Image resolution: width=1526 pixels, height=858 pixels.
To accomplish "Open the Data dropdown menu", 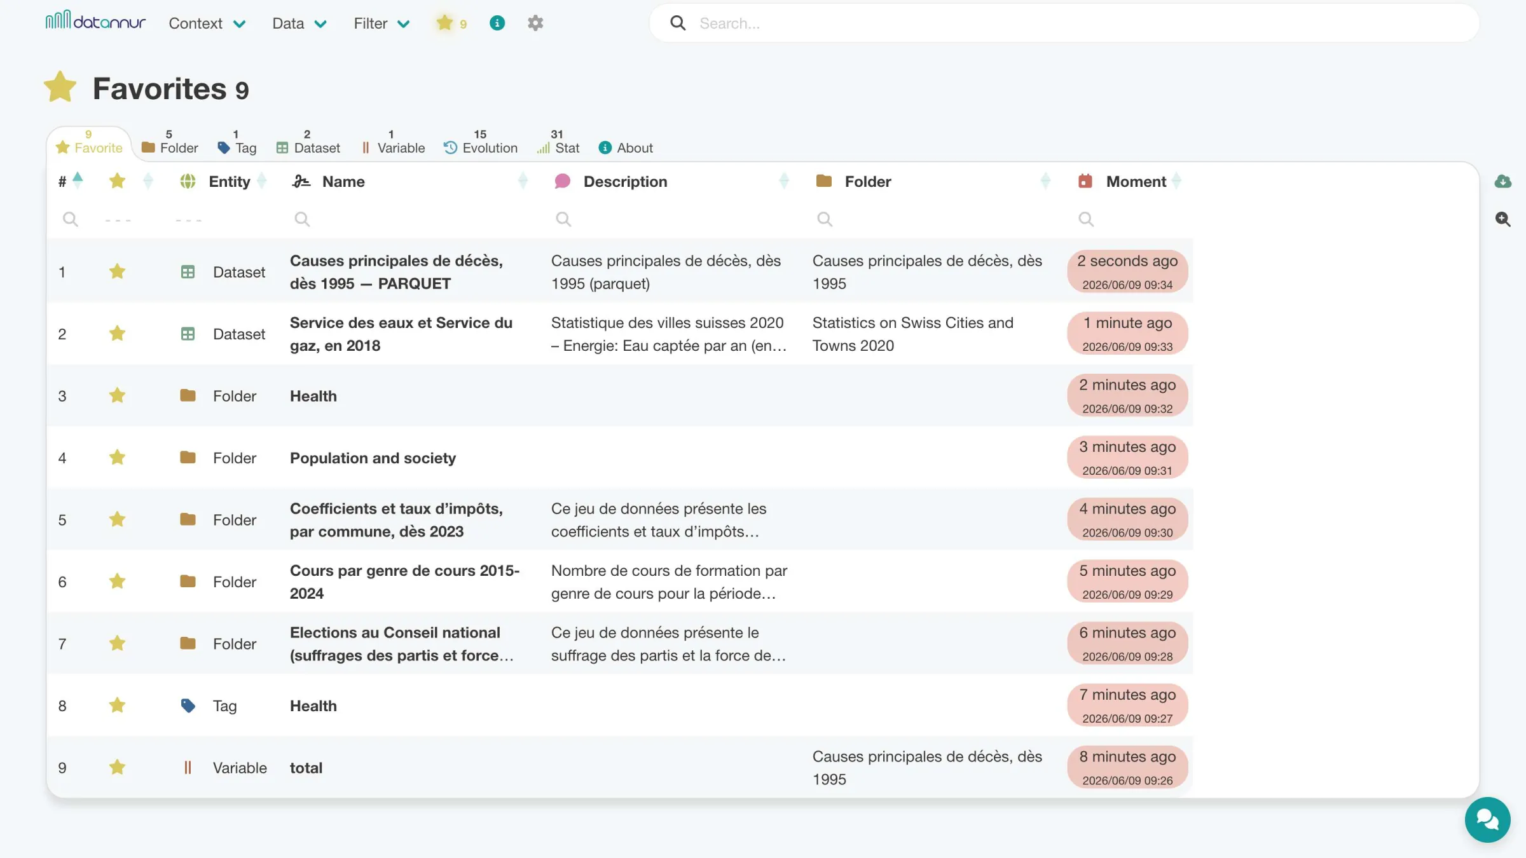I will [x=299, y=24].
